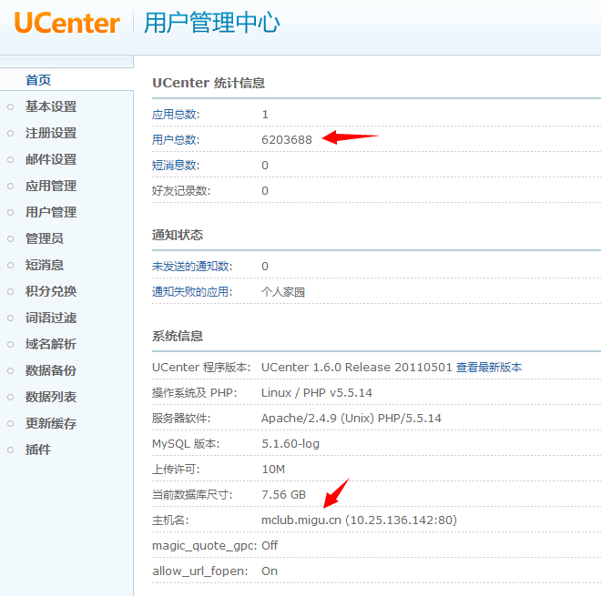
Task: Open 词语过滤 settings
Action: click(51, 318)
